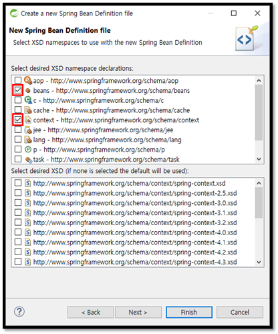Viewport: 278px width, 334px height.
Task: Check the c namespace checkbox
Action: (x=18, y=100)
